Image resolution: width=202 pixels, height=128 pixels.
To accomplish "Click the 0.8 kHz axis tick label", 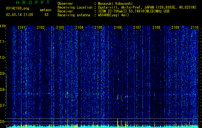I will click(x=3, y=90).
